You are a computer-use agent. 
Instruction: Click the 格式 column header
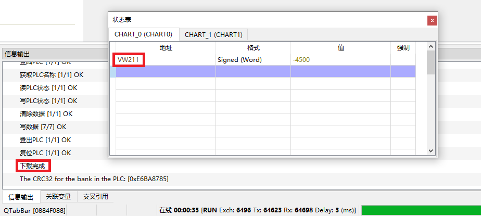click(253, 48)
